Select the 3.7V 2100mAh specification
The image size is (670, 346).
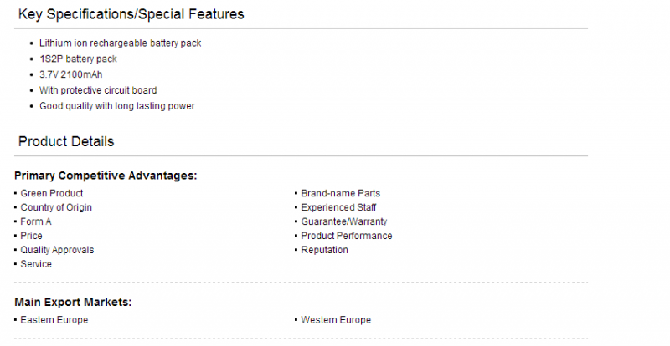(71, 74)
